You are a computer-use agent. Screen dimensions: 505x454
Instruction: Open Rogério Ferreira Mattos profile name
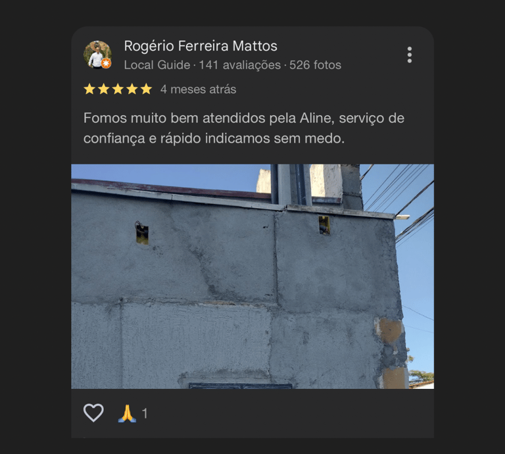[201, 46]
